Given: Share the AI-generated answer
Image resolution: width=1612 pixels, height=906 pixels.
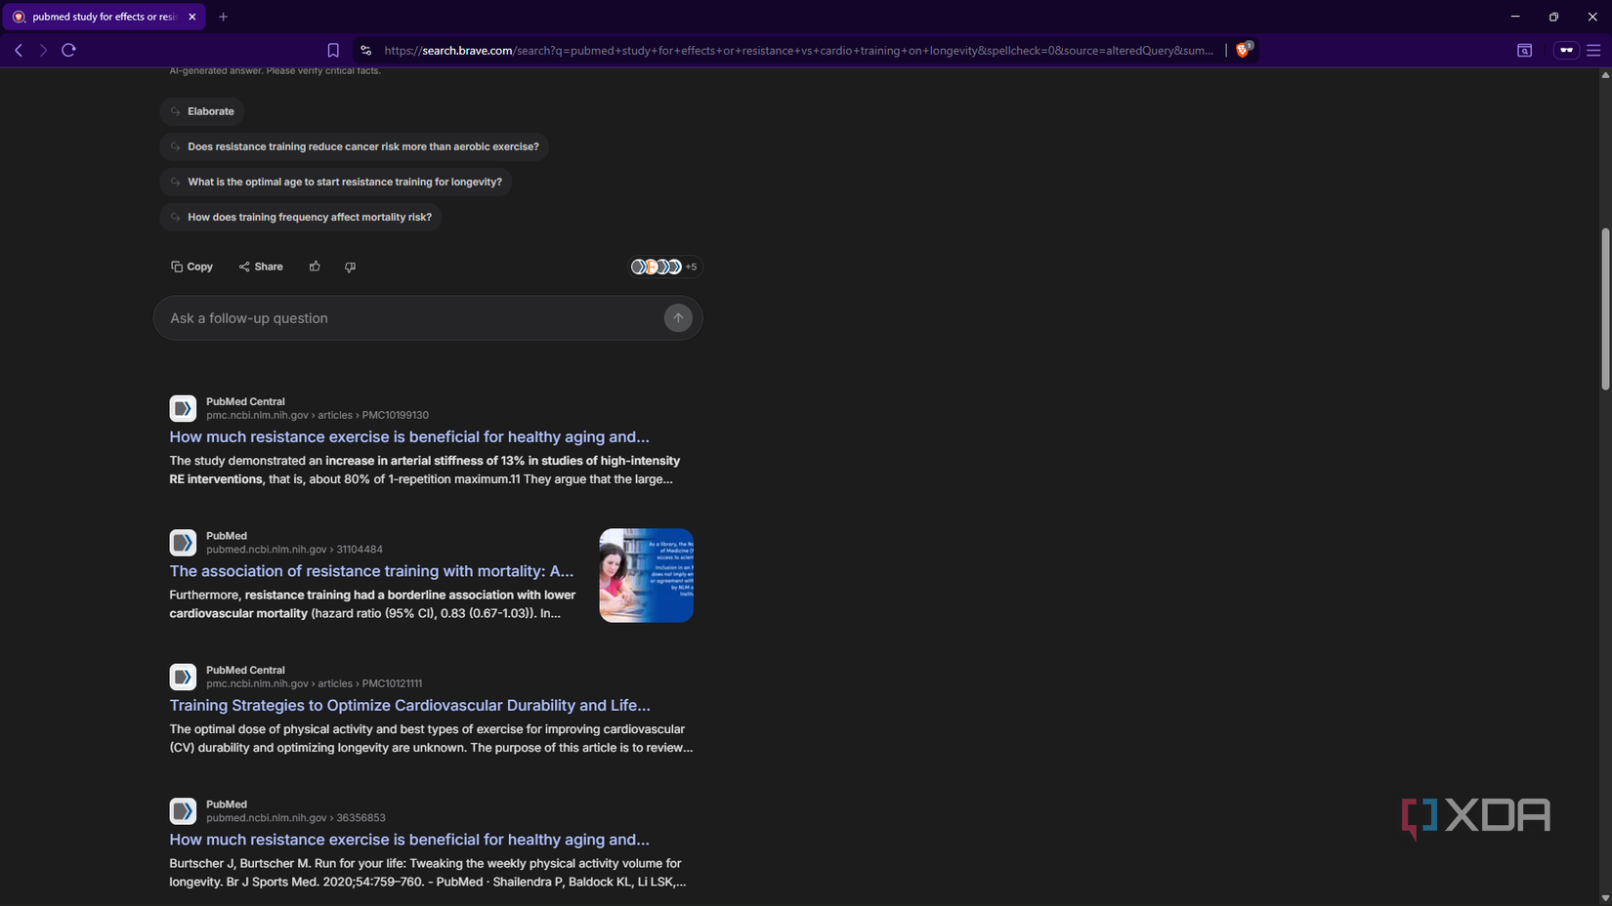Looking at the screenshot, I should [261, 267].
